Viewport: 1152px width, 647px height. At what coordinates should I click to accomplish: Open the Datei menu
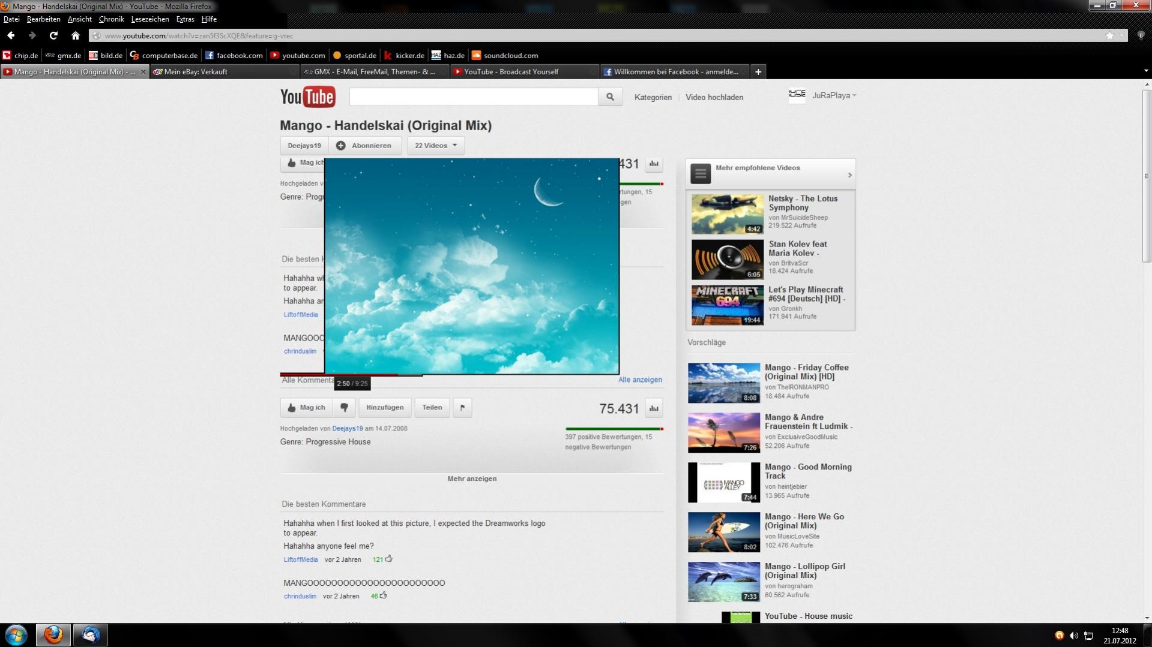point(11,19)
